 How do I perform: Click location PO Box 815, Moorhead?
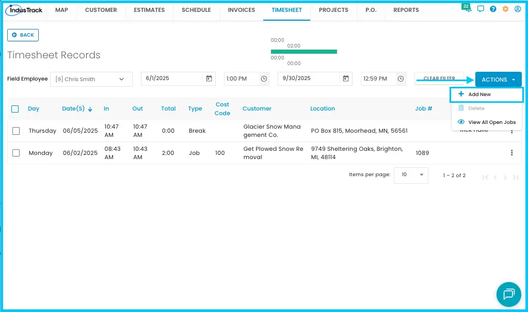[359, 131]
